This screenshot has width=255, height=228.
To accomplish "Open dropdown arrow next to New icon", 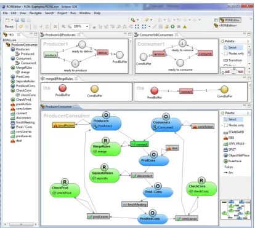I will tap(12, 20).
